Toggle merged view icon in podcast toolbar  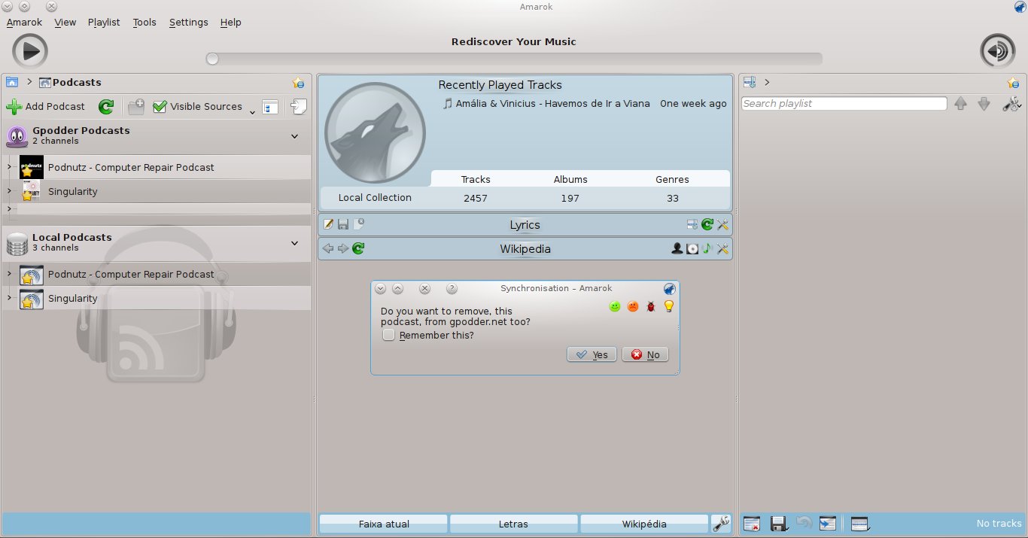[x=270, y=107]
